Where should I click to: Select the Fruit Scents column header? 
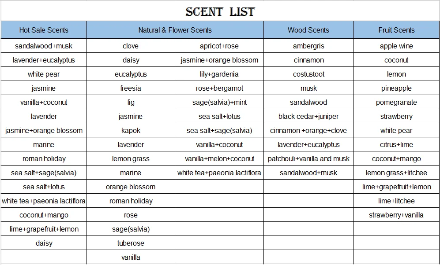pyautogui.click(x=396, y=30)
